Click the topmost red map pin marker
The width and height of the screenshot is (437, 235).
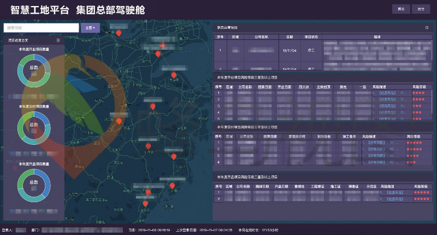pos(119,34)
